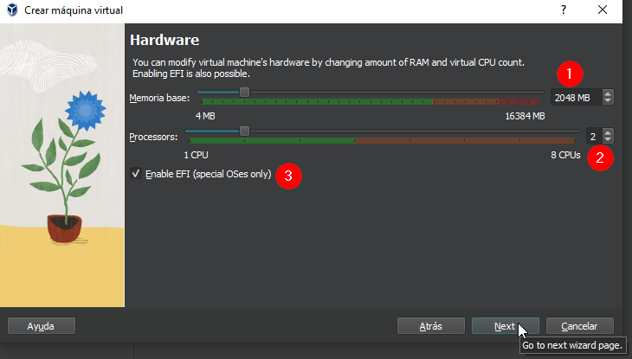Decrease processor count with the down arrow
This screenshot has height=359, width=632.
coord(609,140)
